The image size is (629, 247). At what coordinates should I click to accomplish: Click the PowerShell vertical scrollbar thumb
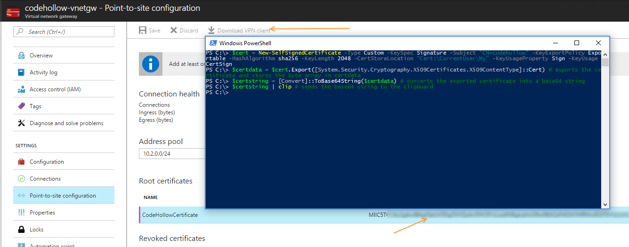[605, 62]
